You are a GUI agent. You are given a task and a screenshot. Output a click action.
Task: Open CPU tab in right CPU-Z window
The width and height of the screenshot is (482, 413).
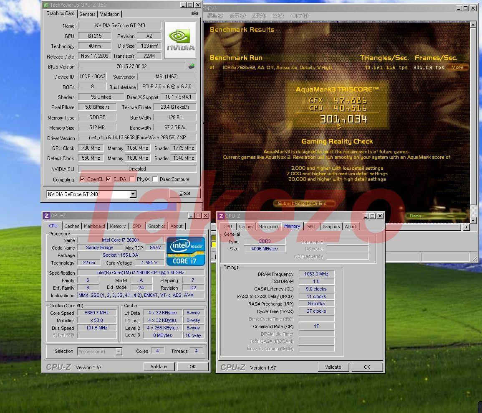coord(228,227)
